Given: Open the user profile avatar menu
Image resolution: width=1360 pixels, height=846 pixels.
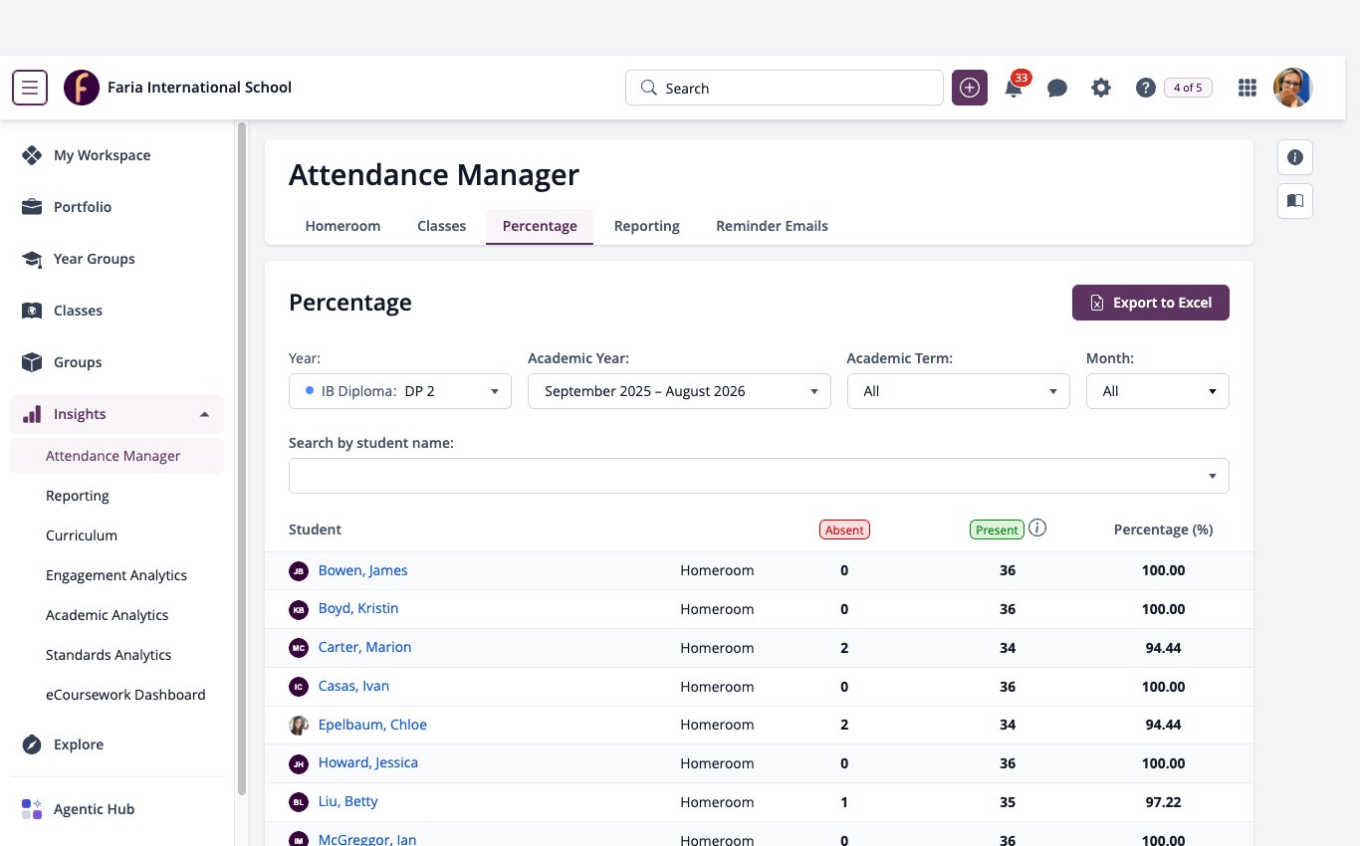Looking at the screenshot, I should pos(1293,88).
